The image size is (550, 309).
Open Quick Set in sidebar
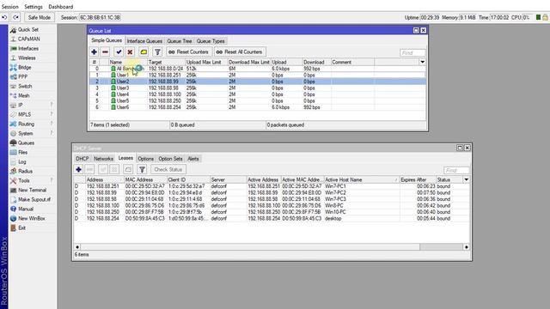click(28, 30)
